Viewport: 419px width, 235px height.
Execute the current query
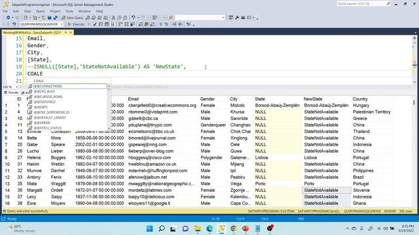pyautogui.click(x=76, y=24)
